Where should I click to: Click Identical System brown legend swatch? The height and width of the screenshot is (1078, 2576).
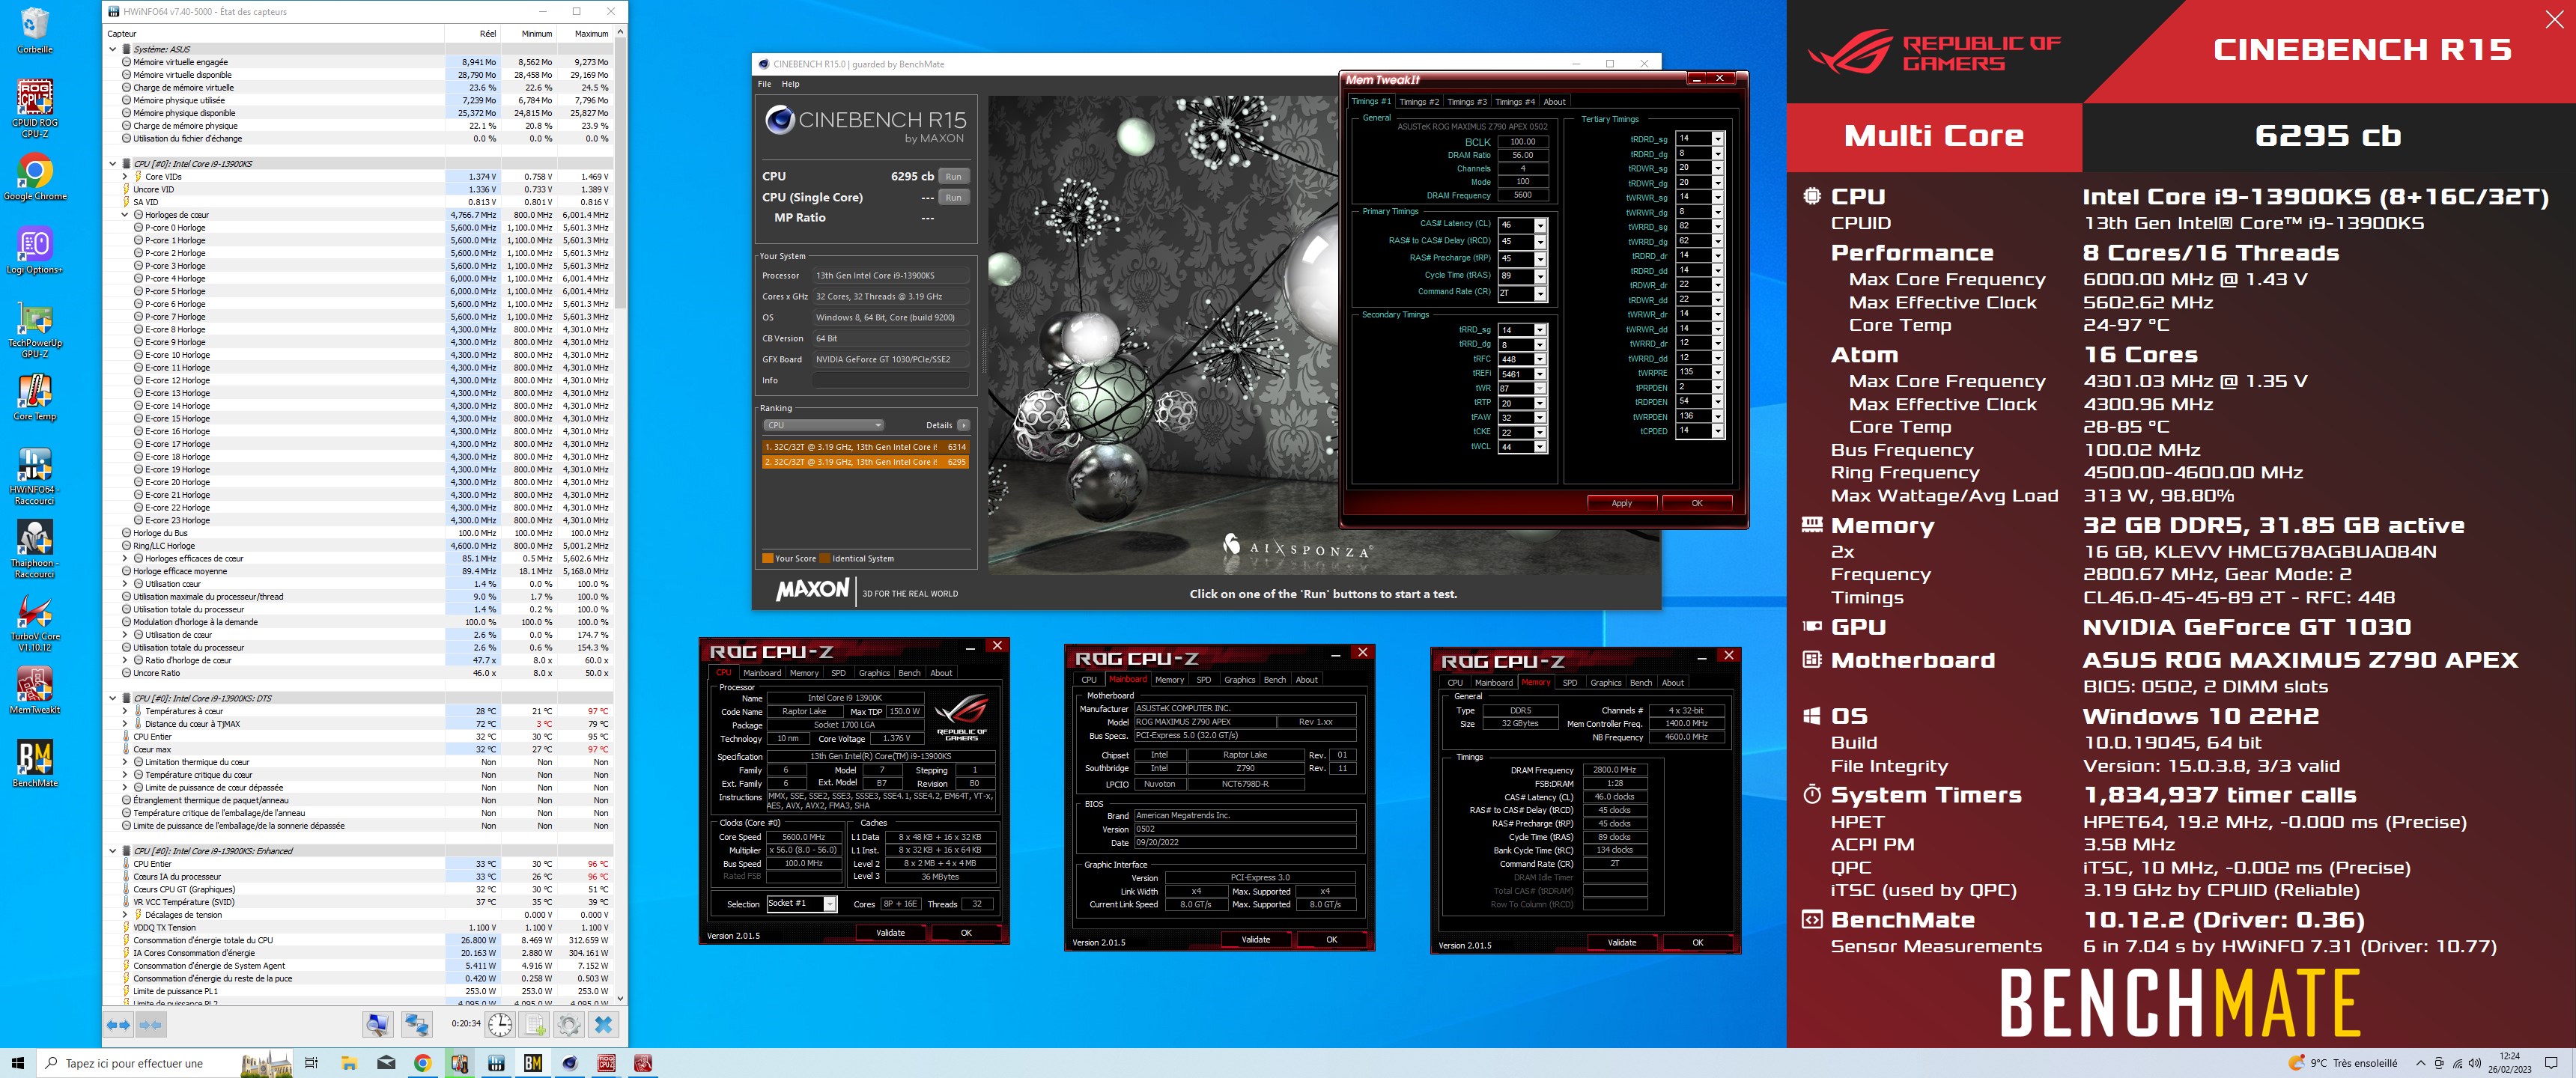pyautogui.click(x=825, y=559)
